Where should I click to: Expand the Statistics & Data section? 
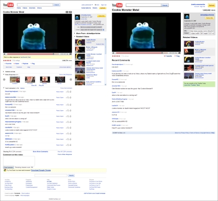[x=4, y=72]
